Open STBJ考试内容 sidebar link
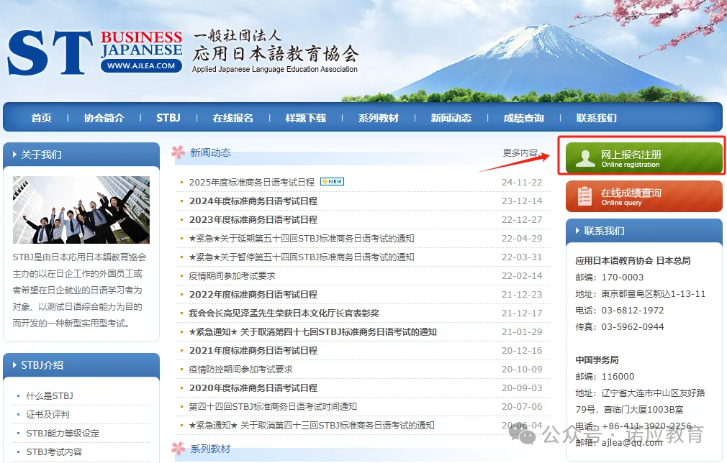727x463 pixels. pyautogui.click(x=54, y=452)
